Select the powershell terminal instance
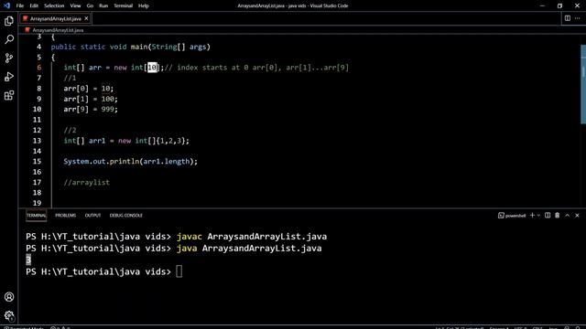The image size is (586, 329). [512, 216]
